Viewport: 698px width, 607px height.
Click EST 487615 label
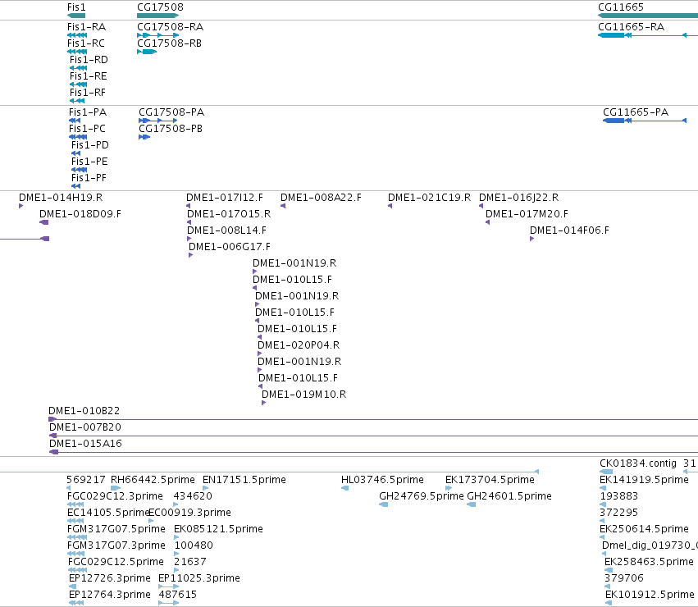pos(178,596)
